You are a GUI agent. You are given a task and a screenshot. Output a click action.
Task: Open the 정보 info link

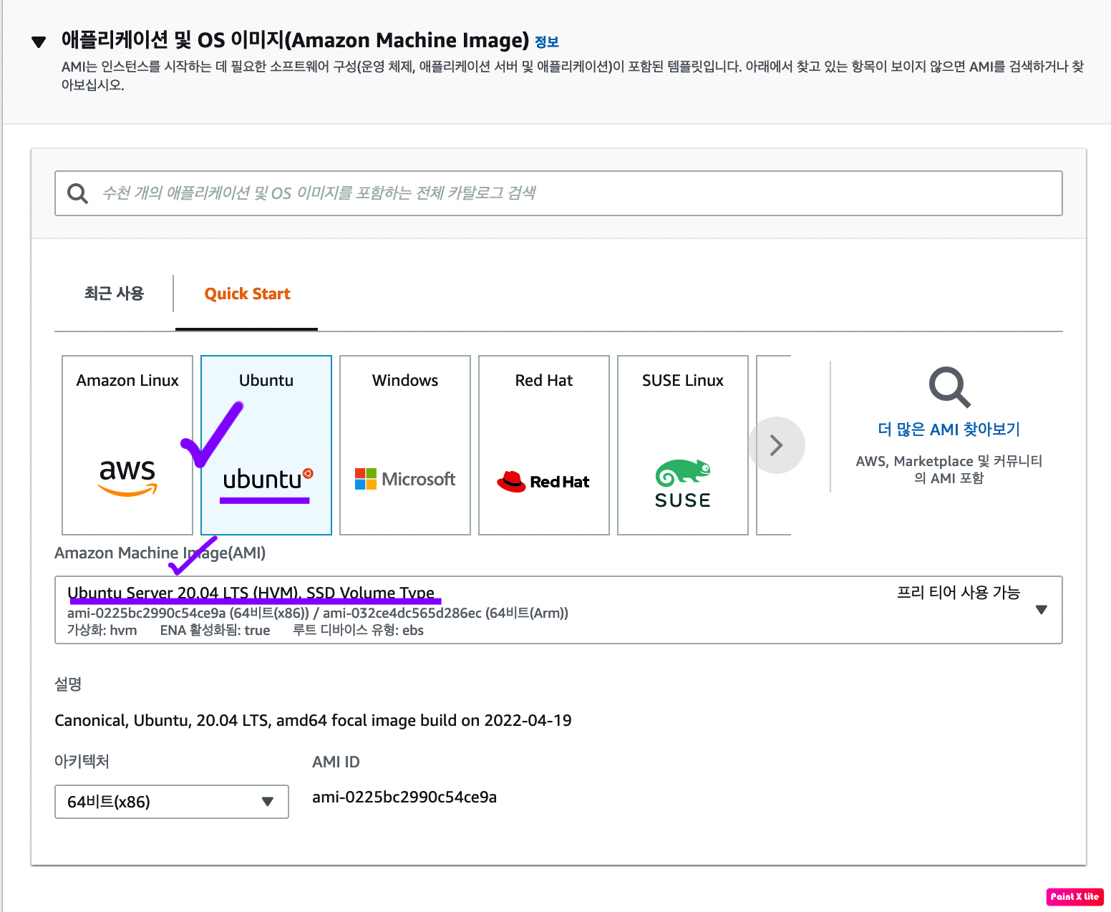(546, 42)
